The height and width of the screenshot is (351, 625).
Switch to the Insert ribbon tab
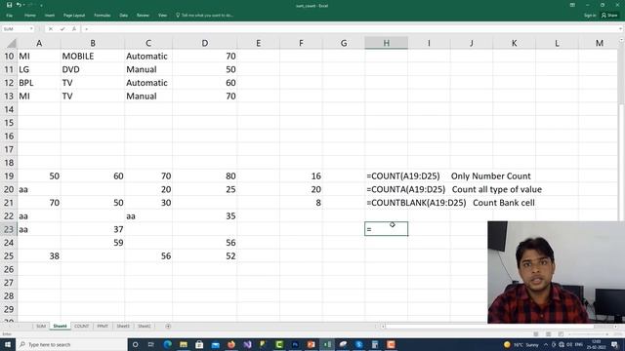(50, 16)
